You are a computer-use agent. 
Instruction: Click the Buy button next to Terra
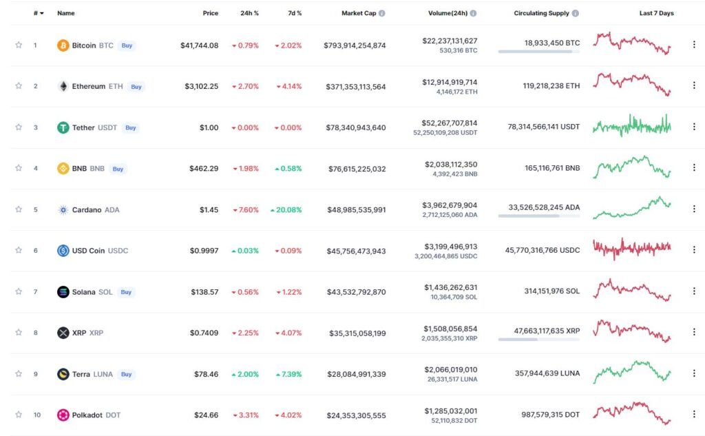click(x=127, y=375)
